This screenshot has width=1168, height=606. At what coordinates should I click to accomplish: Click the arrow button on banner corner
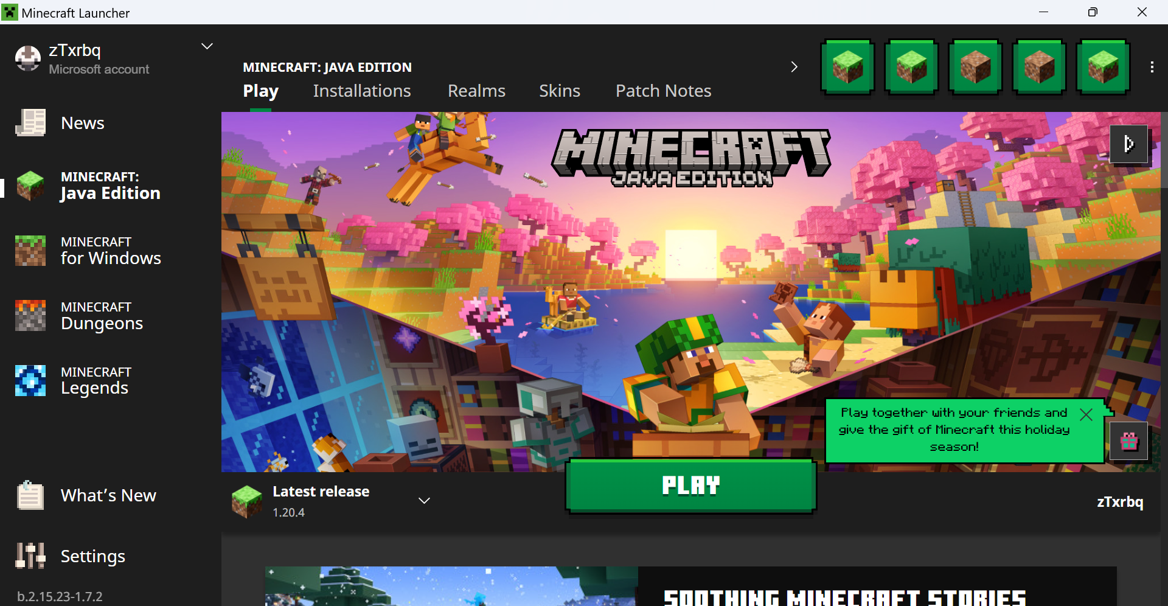point(1128,144)
